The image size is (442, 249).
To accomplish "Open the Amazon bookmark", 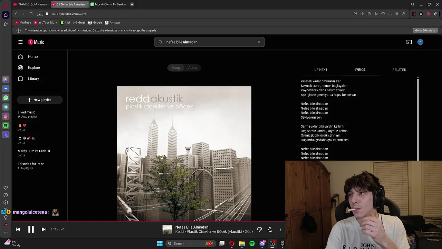I will 112,22.
